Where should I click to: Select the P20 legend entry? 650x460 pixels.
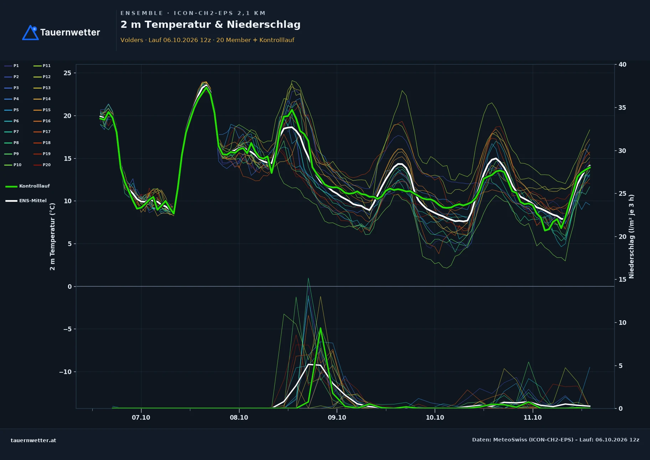(42, 165)
